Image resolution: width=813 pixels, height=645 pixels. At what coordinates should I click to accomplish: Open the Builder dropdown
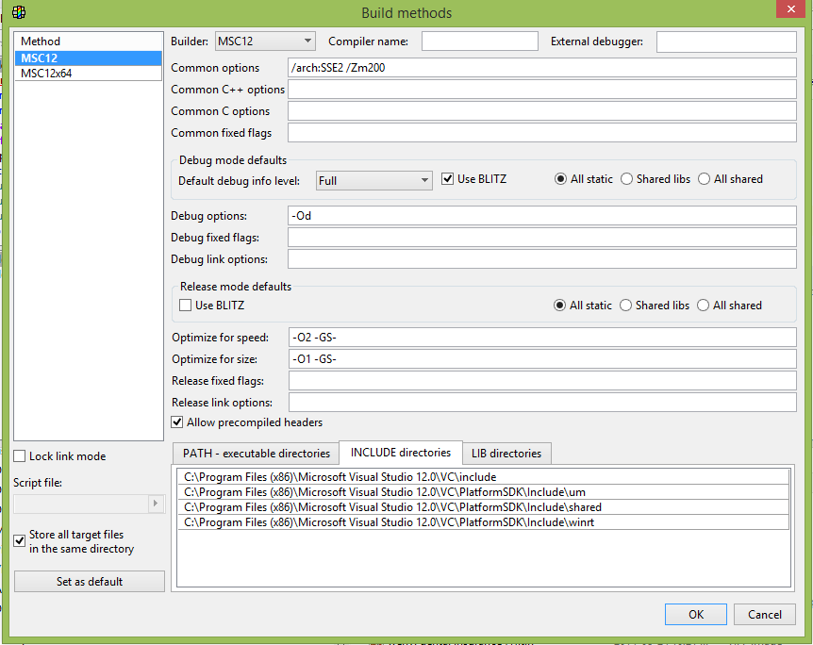coord(265,41)
